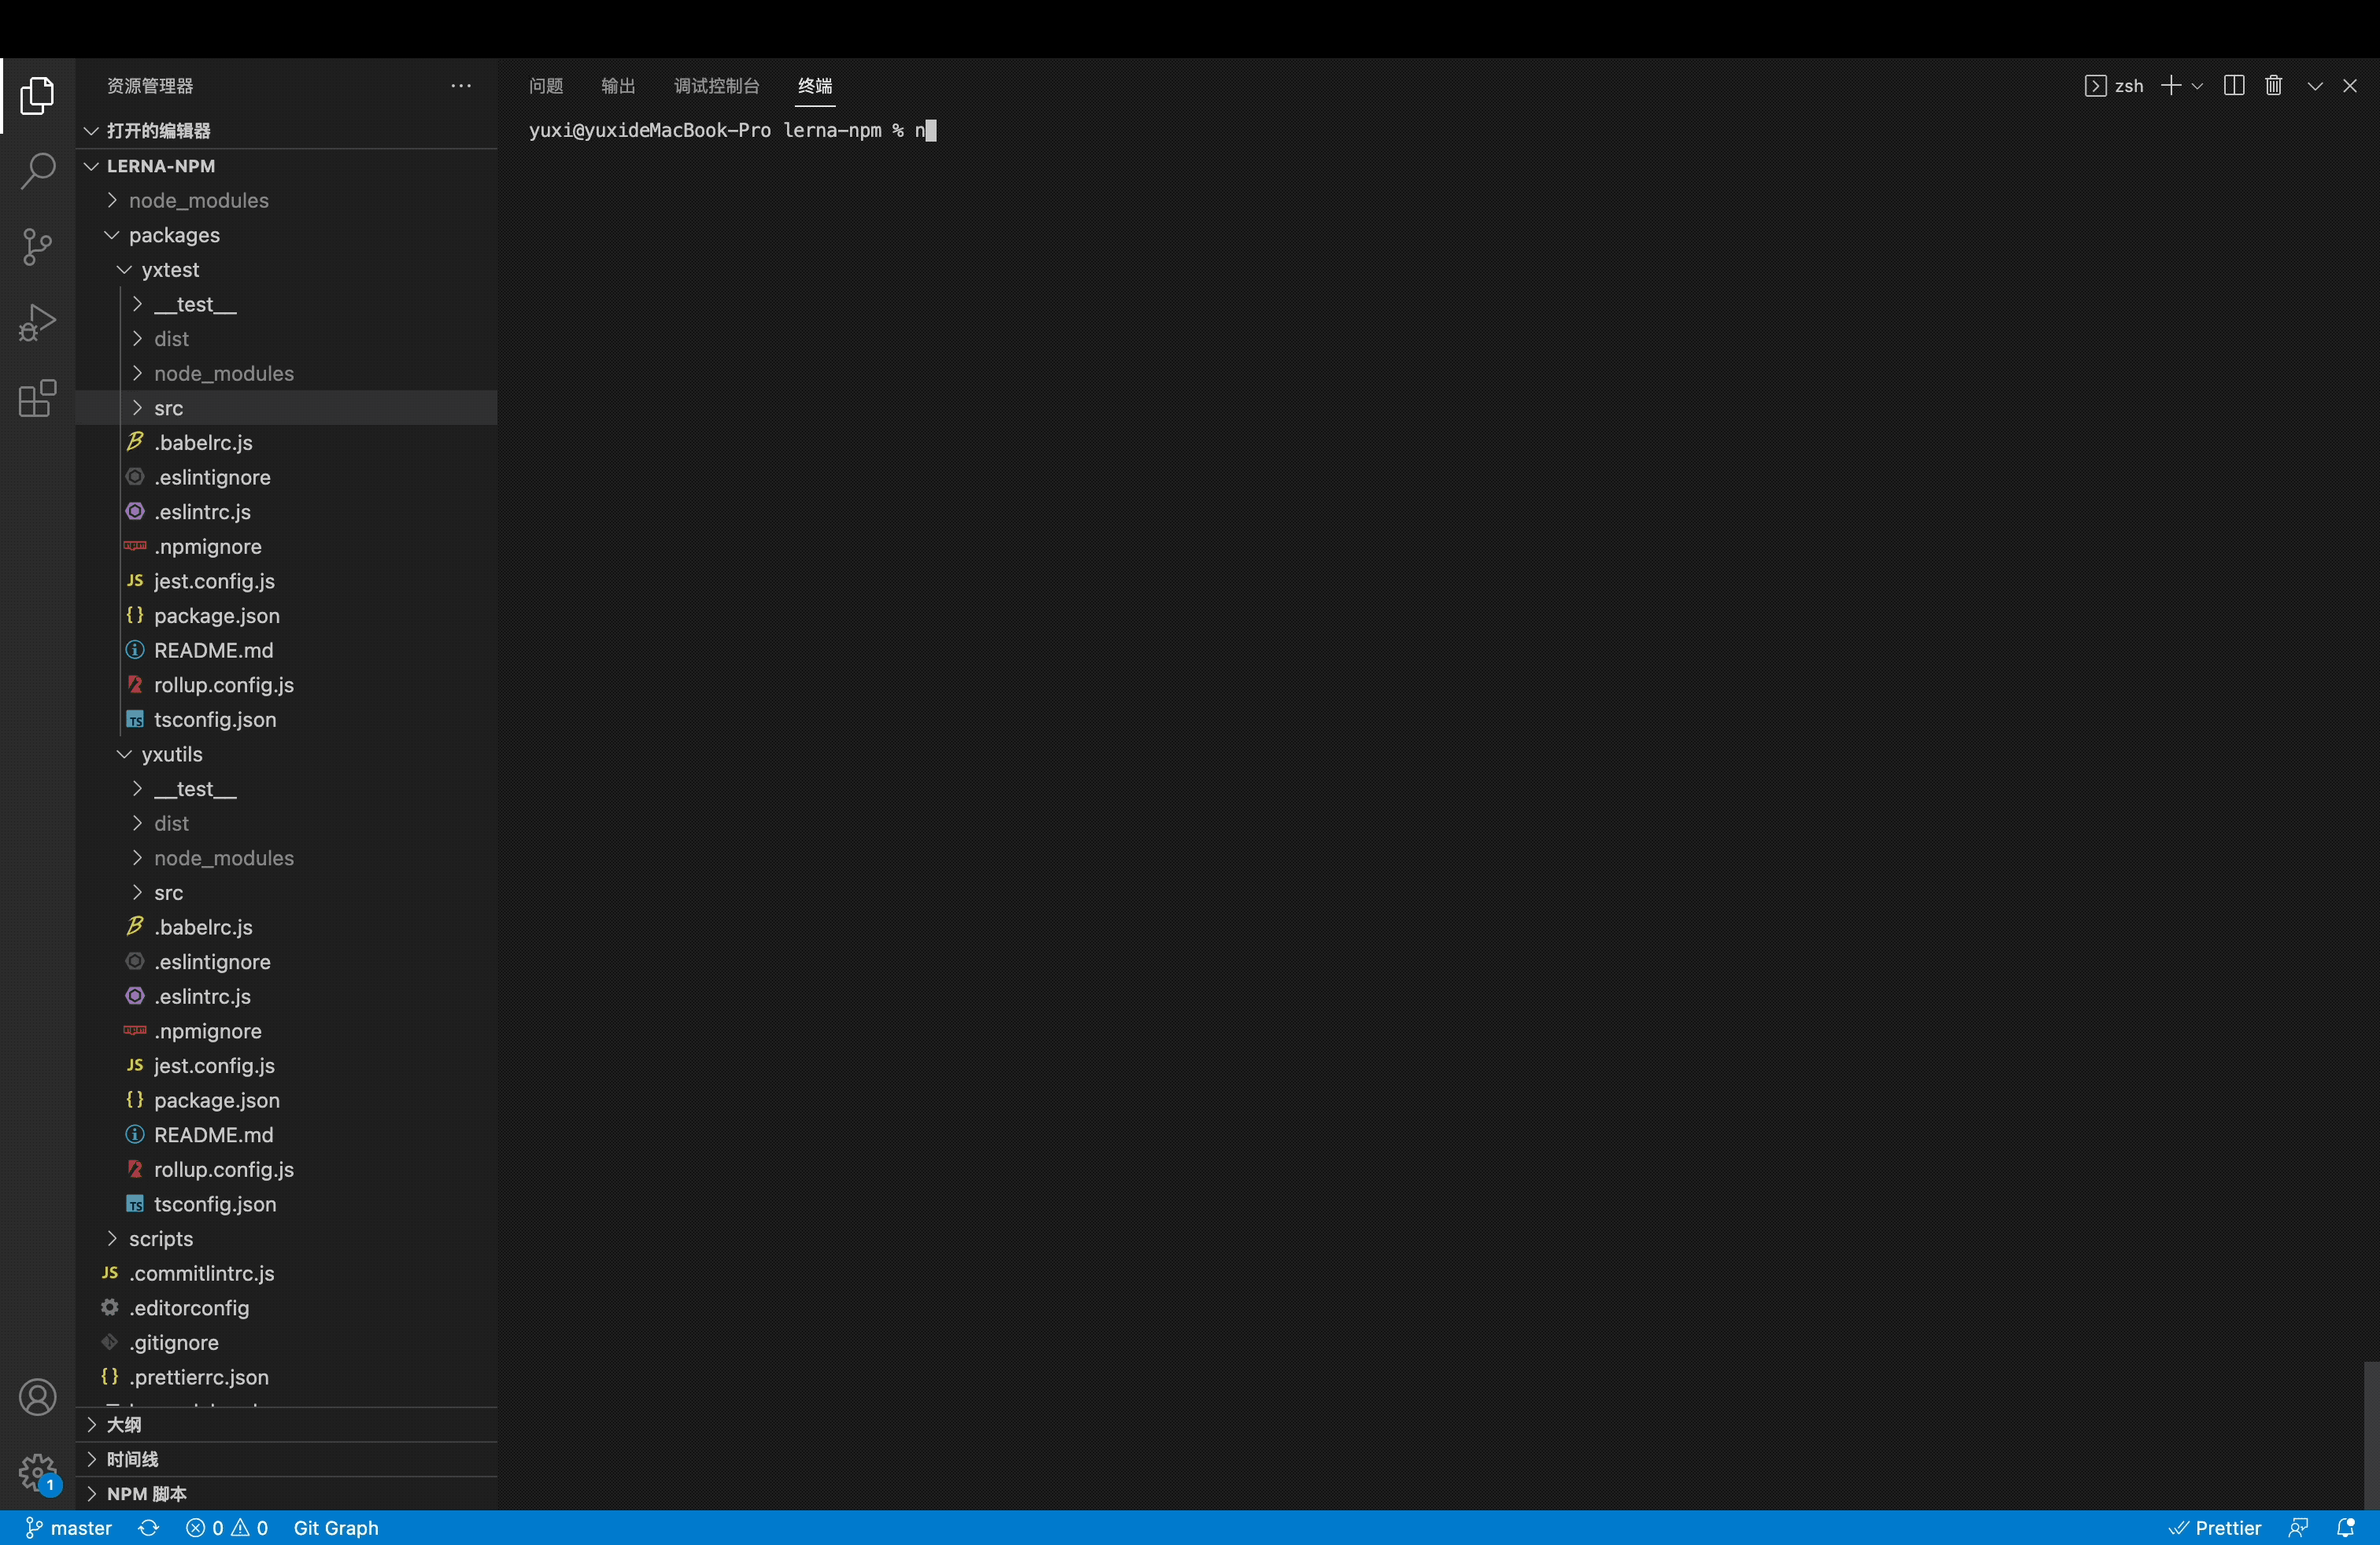Viewport: 2380px width, 1545px height.
Task: Open the Search view in the activity bar
Action: (37, 171)
